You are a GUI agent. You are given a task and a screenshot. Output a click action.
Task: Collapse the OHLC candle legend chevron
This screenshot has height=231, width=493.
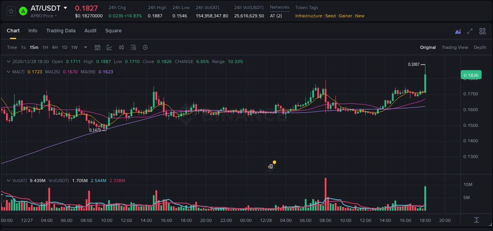(x=8, y=61)
